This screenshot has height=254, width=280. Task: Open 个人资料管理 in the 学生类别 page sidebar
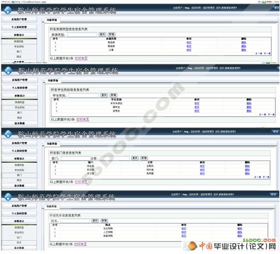[19, 88]
